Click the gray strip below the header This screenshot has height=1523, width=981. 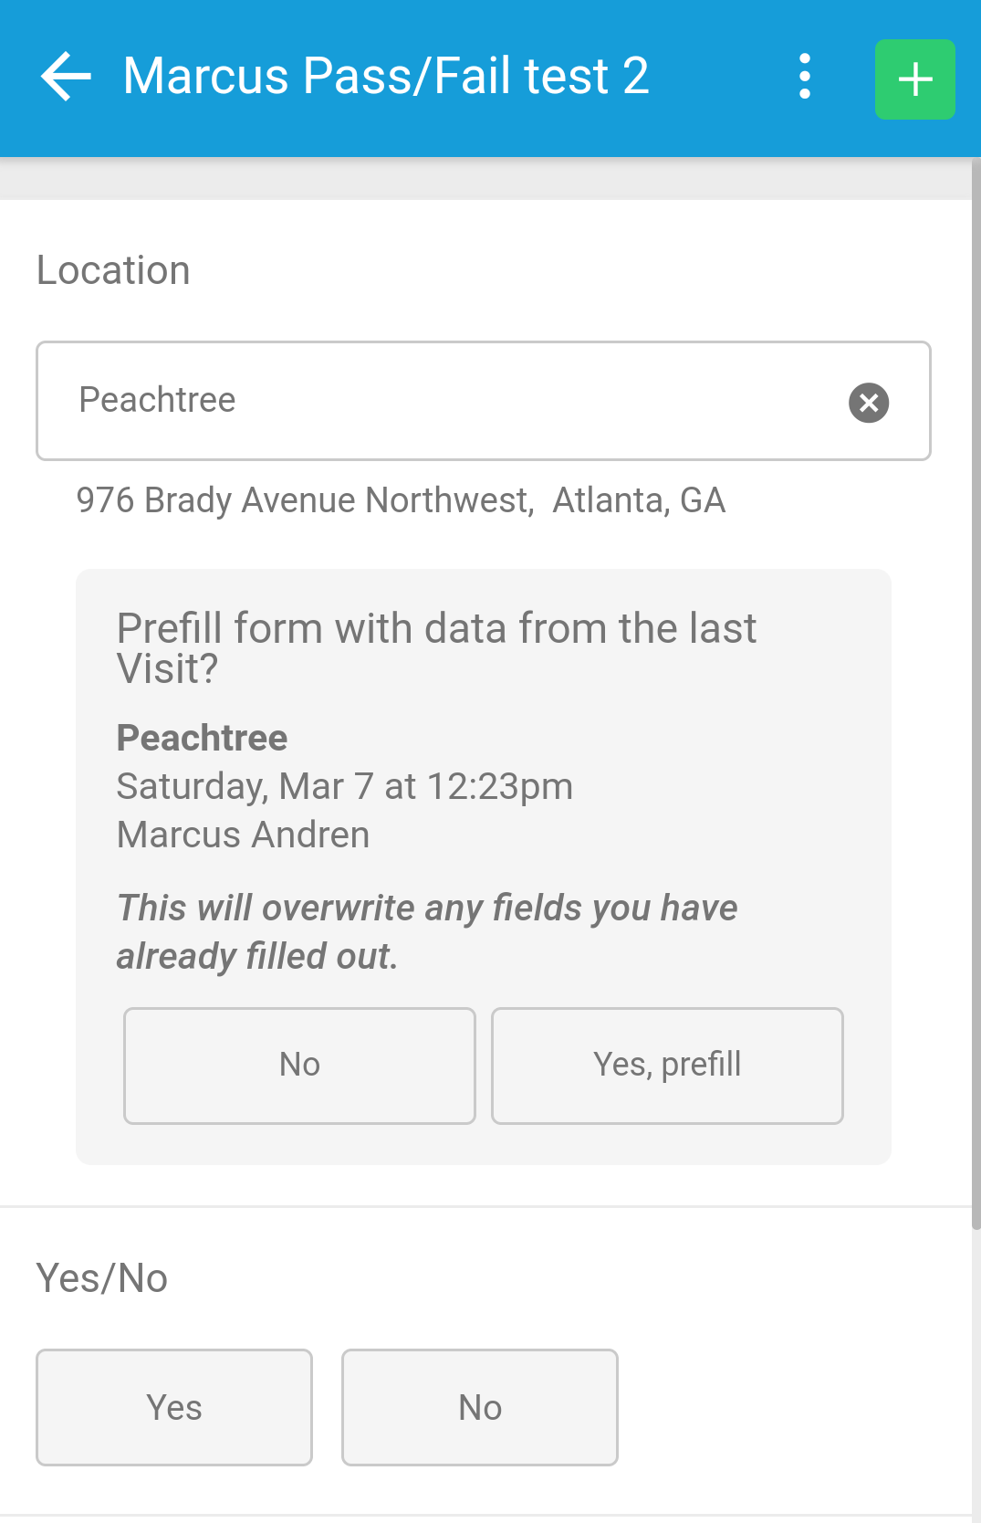[485, 179]
